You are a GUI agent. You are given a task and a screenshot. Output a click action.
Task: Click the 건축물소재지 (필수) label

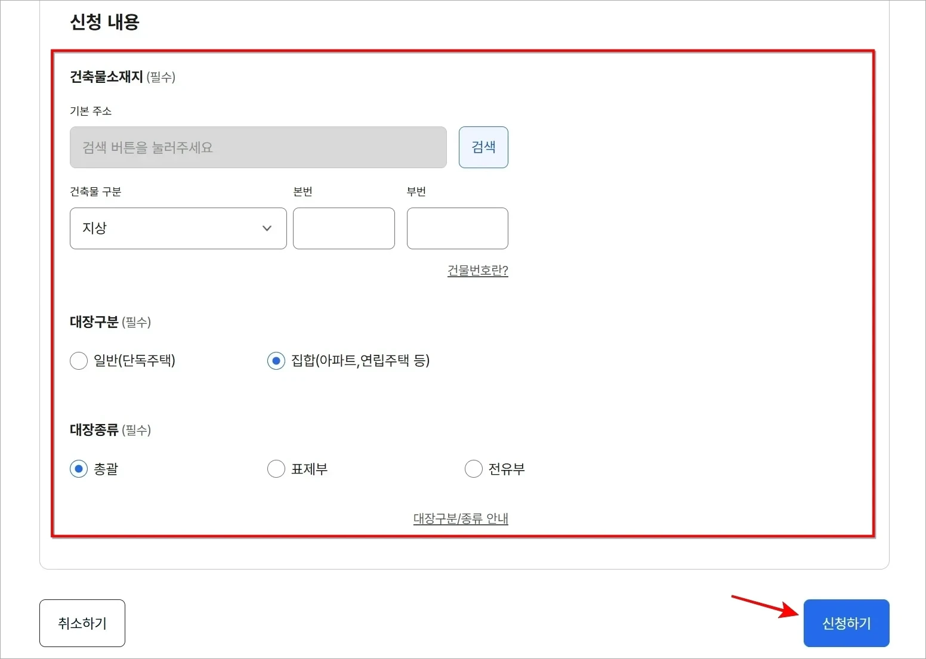click(122, 77)
